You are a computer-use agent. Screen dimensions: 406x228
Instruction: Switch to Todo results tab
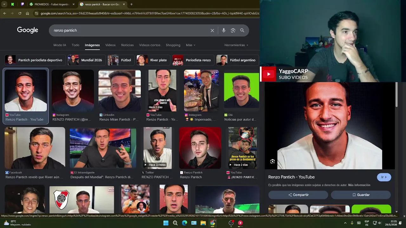(x=75, y=45)
